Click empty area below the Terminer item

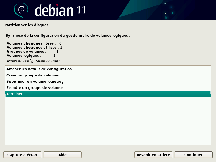click(108, 122)
